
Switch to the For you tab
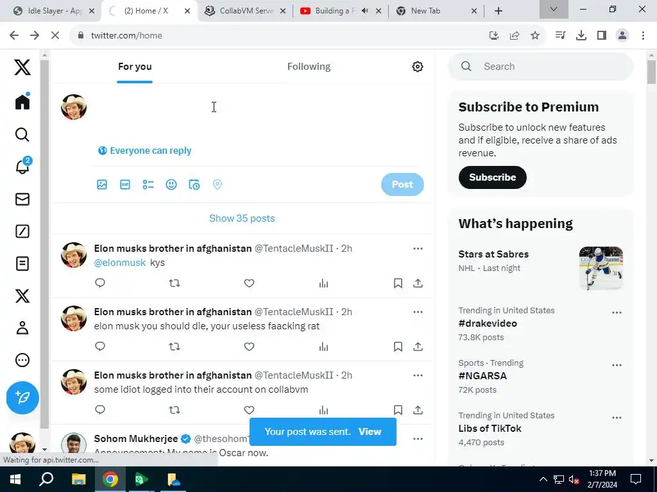(135, 67)
